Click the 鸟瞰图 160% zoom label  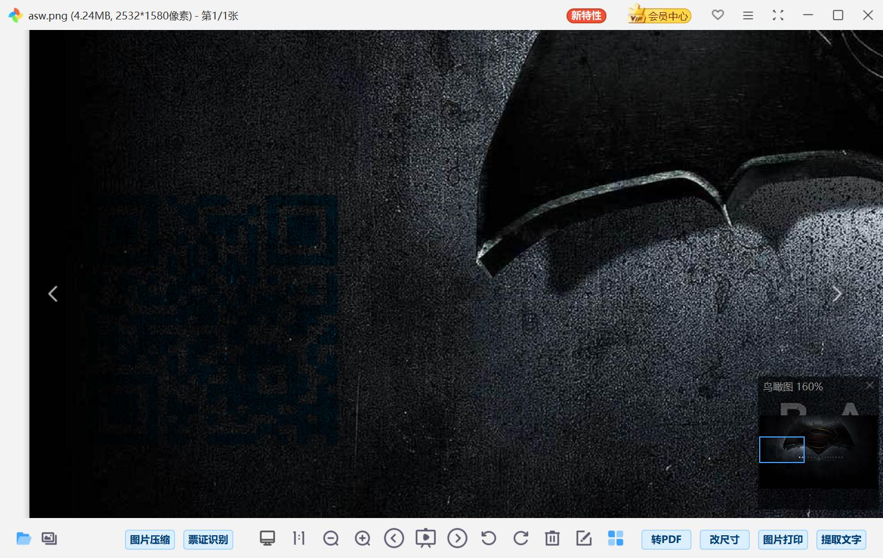click(x=792, y=386)
